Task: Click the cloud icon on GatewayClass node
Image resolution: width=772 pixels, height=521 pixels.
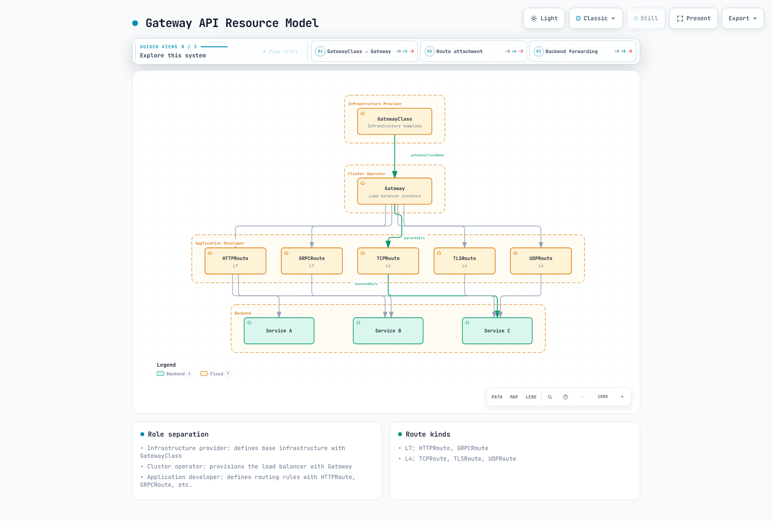Action: (x=363, y=114)
